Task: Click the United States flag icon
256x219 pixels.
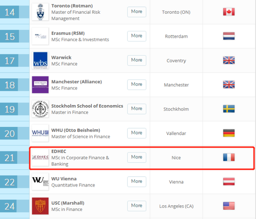Action: 229,206
